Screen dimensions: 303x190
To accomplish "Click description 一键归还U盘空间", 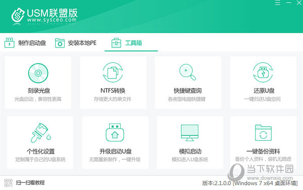I will click(x=263, y=99).
